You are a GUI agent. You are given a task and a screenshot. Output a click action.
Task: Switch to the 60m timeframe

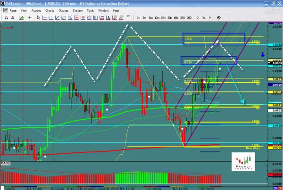pos(175,17)
